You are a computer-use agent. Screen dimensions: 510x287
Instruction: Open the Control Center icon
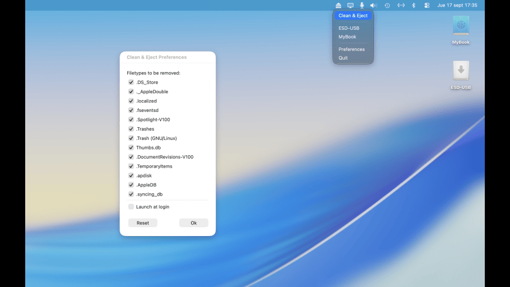(x=427, y=5)
